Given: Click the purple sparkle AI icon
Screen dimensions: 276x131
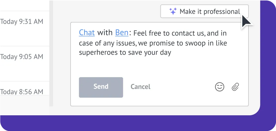Looking at the screenshot, I should (173, 11).
